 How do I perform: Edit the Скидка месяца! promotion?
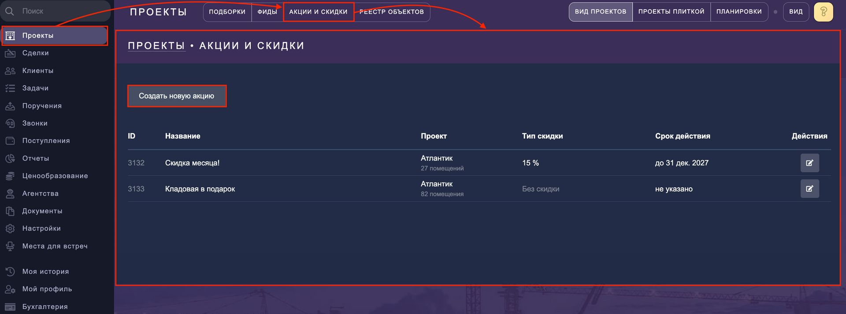coord(810,163)
